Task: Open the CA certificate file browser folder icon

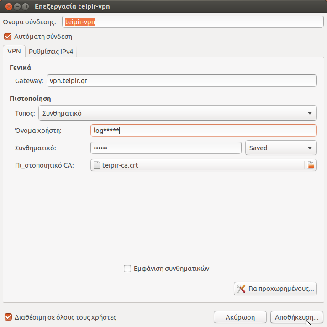Action: pos(311,165)
